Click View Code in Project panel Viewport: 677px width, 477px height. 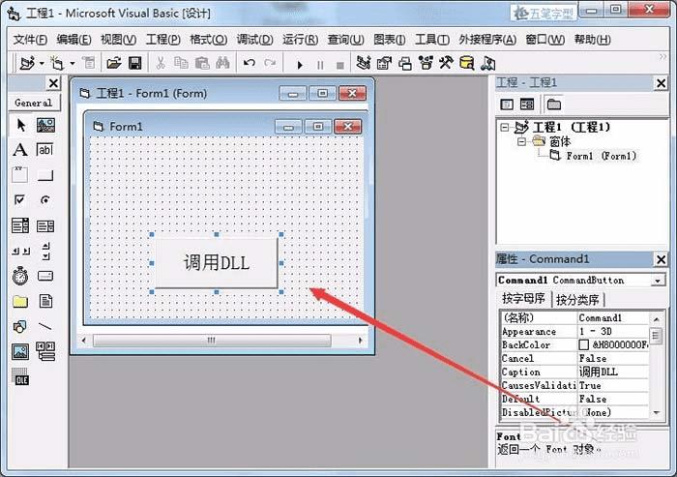507,104
